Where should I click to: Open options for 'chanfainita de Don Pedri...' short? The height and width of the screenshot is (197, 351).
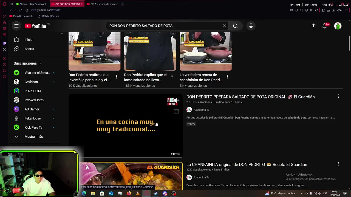(x=227, y=77)
